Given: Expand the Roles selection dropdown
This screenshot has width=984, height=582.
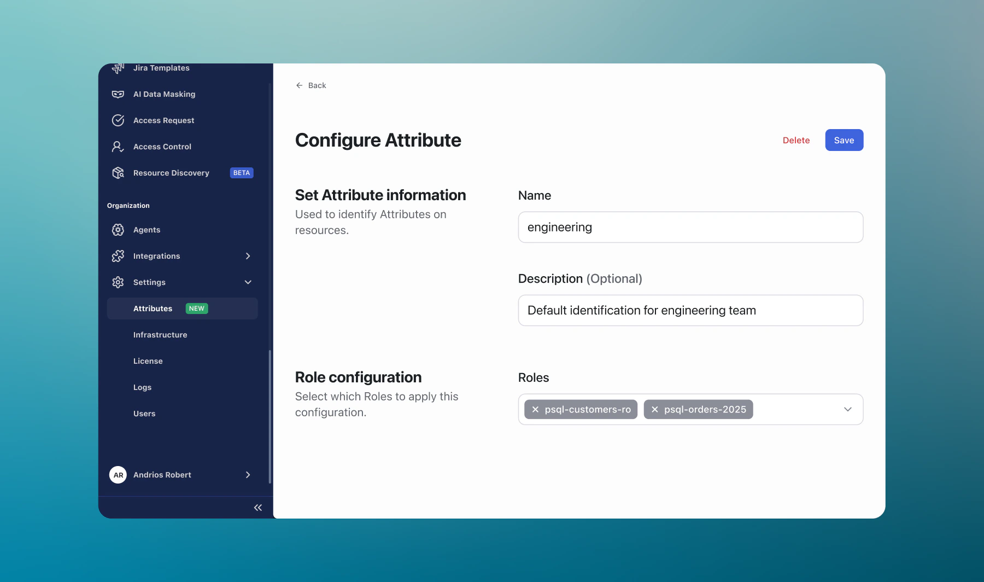Looking at the screenshot, I should tap(848, 409).
